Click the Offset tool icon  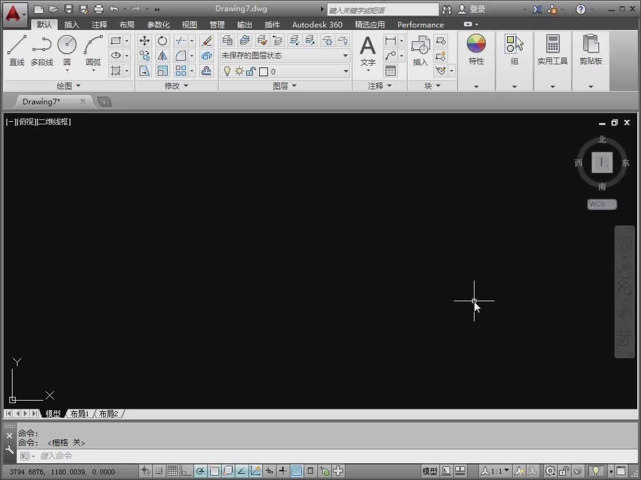tap(207, 71)
